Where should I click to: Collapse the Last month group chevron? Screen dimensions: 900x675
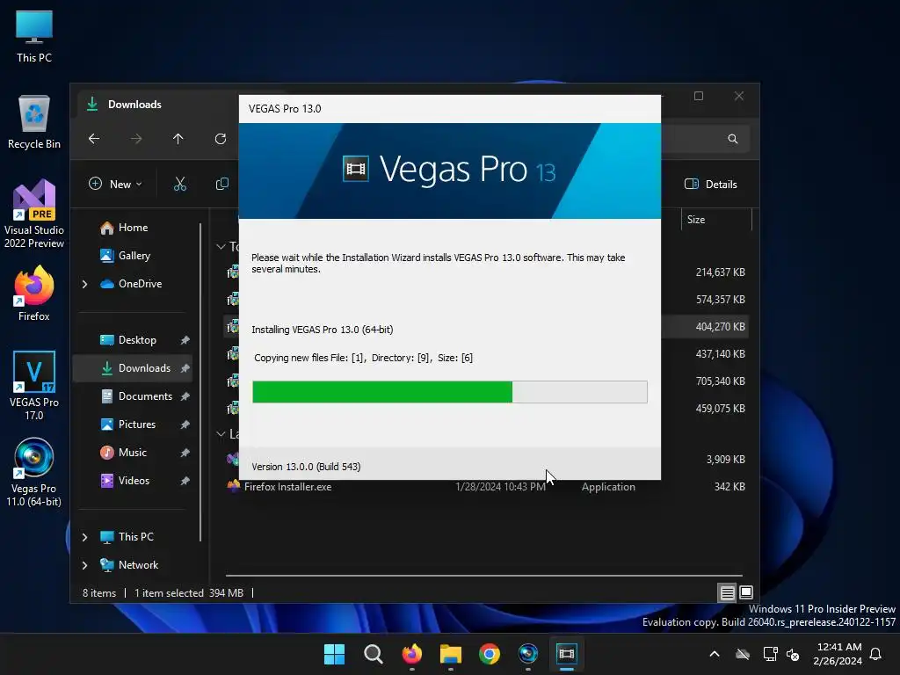[x=221, y=433]
